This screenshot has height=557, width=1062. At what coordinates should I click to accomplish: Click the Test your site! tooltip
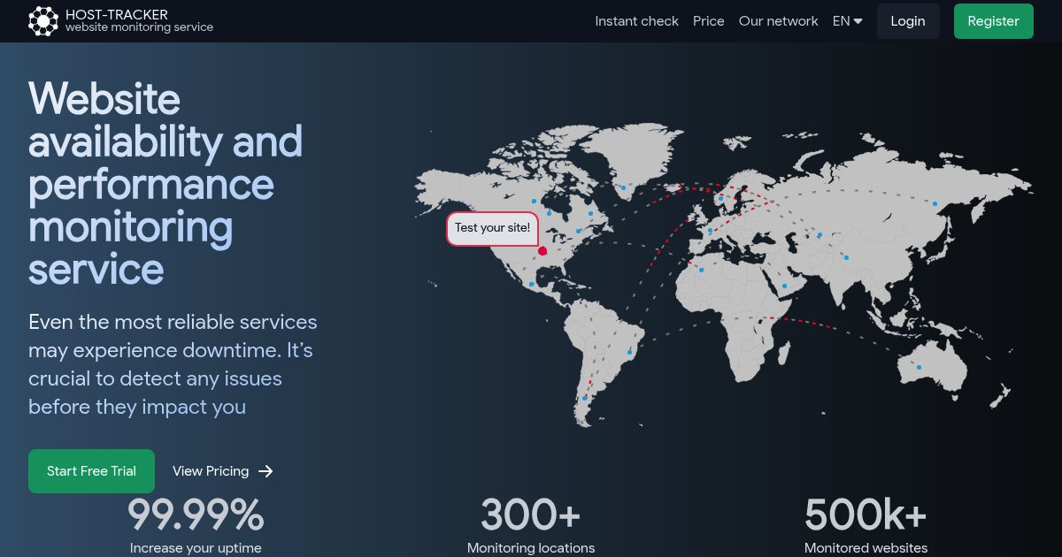(492, 228)
